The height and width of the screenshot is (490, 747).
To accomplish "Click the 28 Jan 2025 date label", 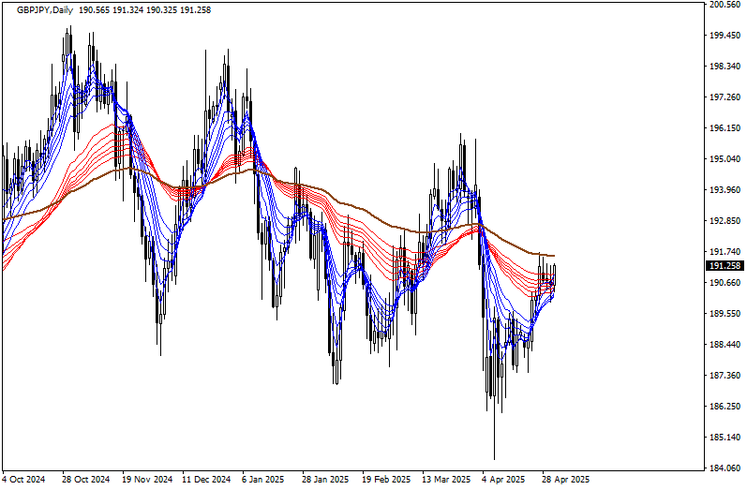I will 326,480.
